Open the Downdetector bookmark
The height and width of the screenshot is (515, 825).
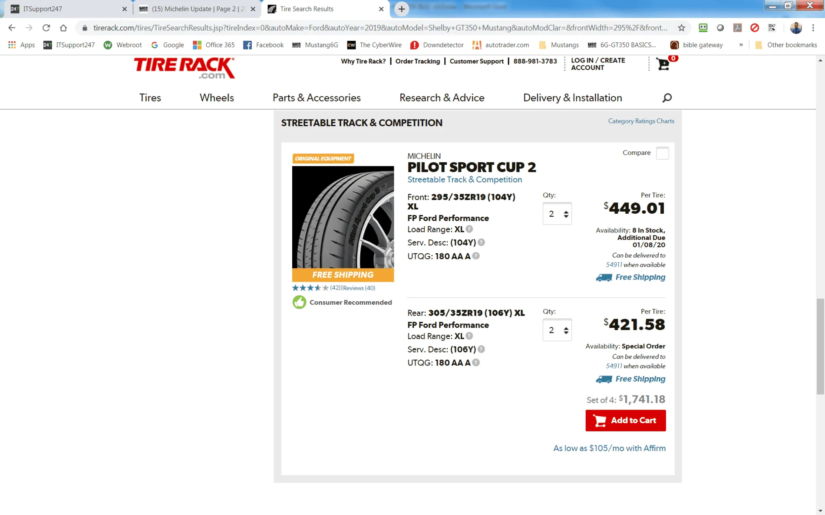(437, 45)
